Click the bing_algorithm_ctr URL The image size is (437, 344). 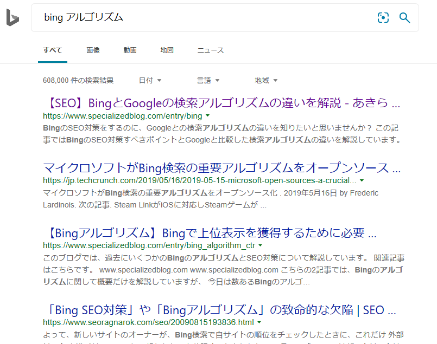coord(149,245)
